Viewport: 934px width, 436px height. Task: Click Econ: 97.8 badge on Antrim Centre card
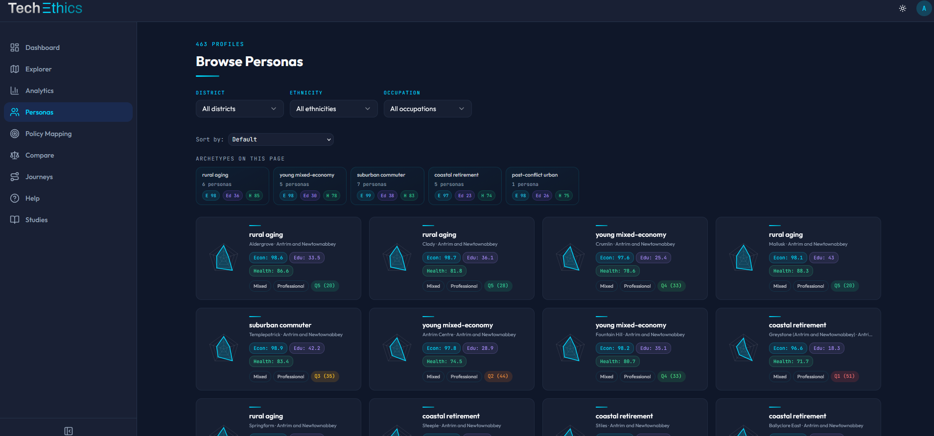click(x=442, y=348)
